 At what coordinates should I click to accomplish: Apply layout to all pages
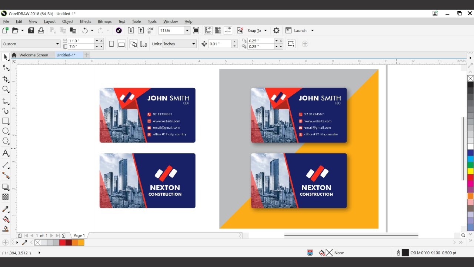(133, 44)
